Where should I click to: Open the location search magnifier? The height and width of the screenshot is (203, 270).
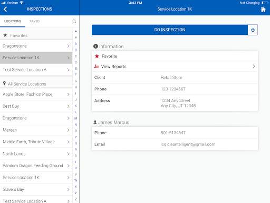tap(74, 21)
